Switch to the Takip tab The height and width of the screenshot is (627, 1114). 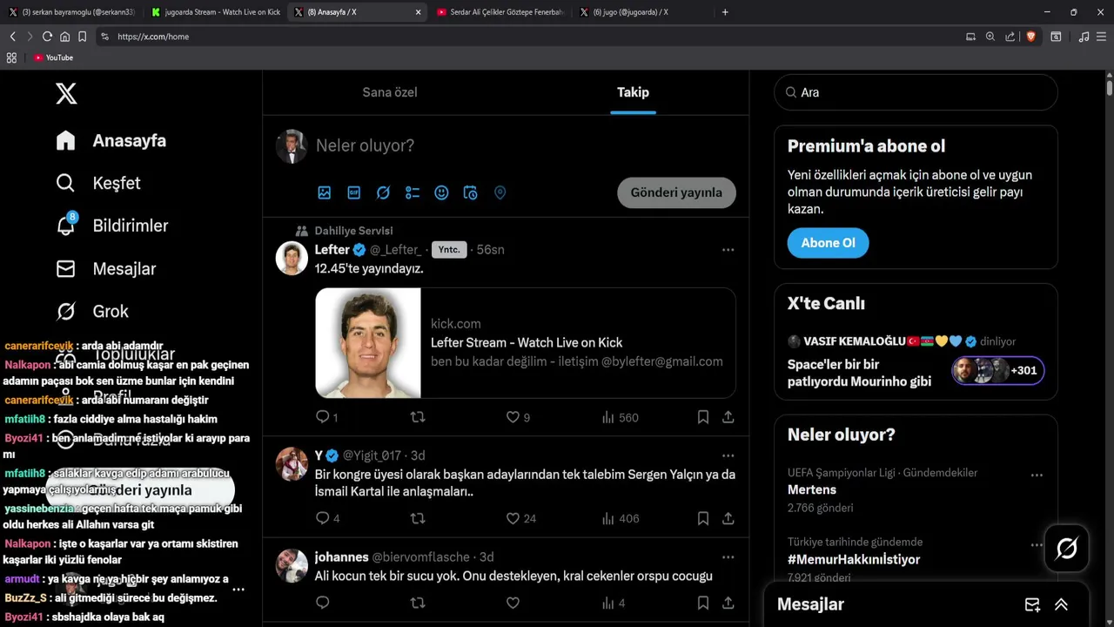click(633, 92)
